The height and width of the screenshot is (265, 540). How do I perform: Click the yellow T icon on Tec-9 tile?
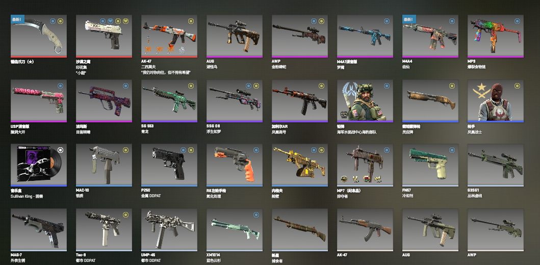(x=126, y=215)
